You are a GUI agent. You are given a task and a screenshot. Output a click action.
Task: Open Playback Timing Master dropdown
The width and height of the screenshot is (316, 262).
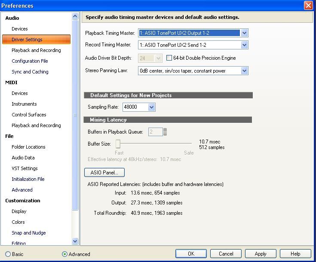coord(244,33)
